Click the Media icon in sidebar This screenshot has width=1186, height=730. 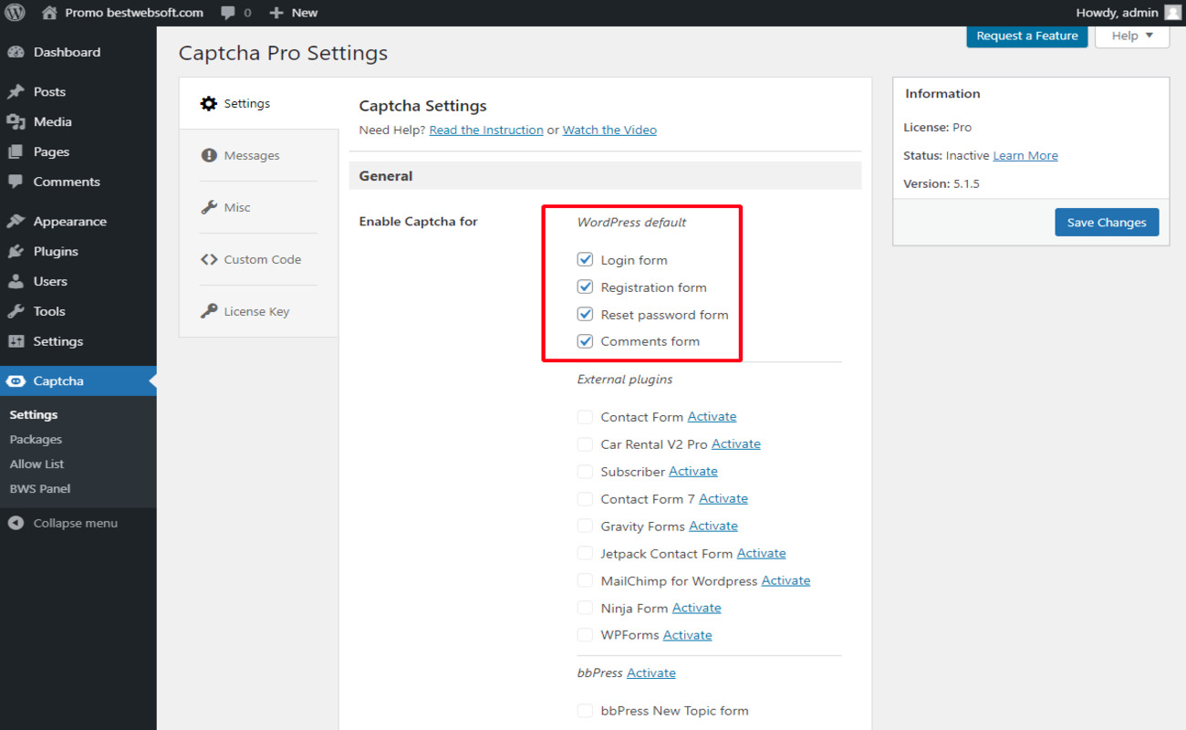(16, 121)
